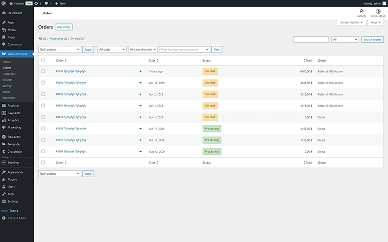Open WooCommerce Customers submenu item

click(9, 74)
